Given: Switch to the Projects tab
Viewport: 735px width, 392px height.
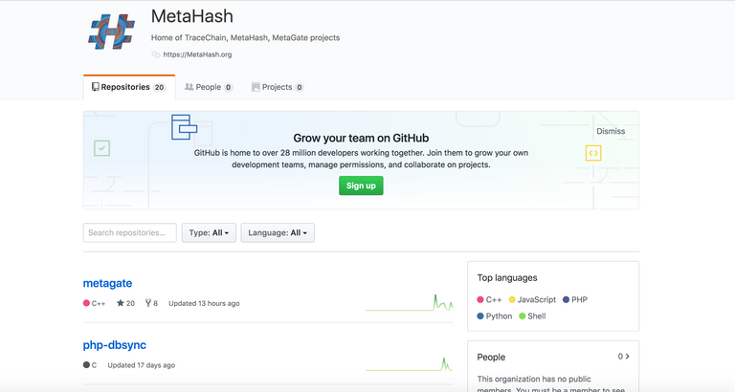Looking at the screenshot, I should tap(278, 87).
